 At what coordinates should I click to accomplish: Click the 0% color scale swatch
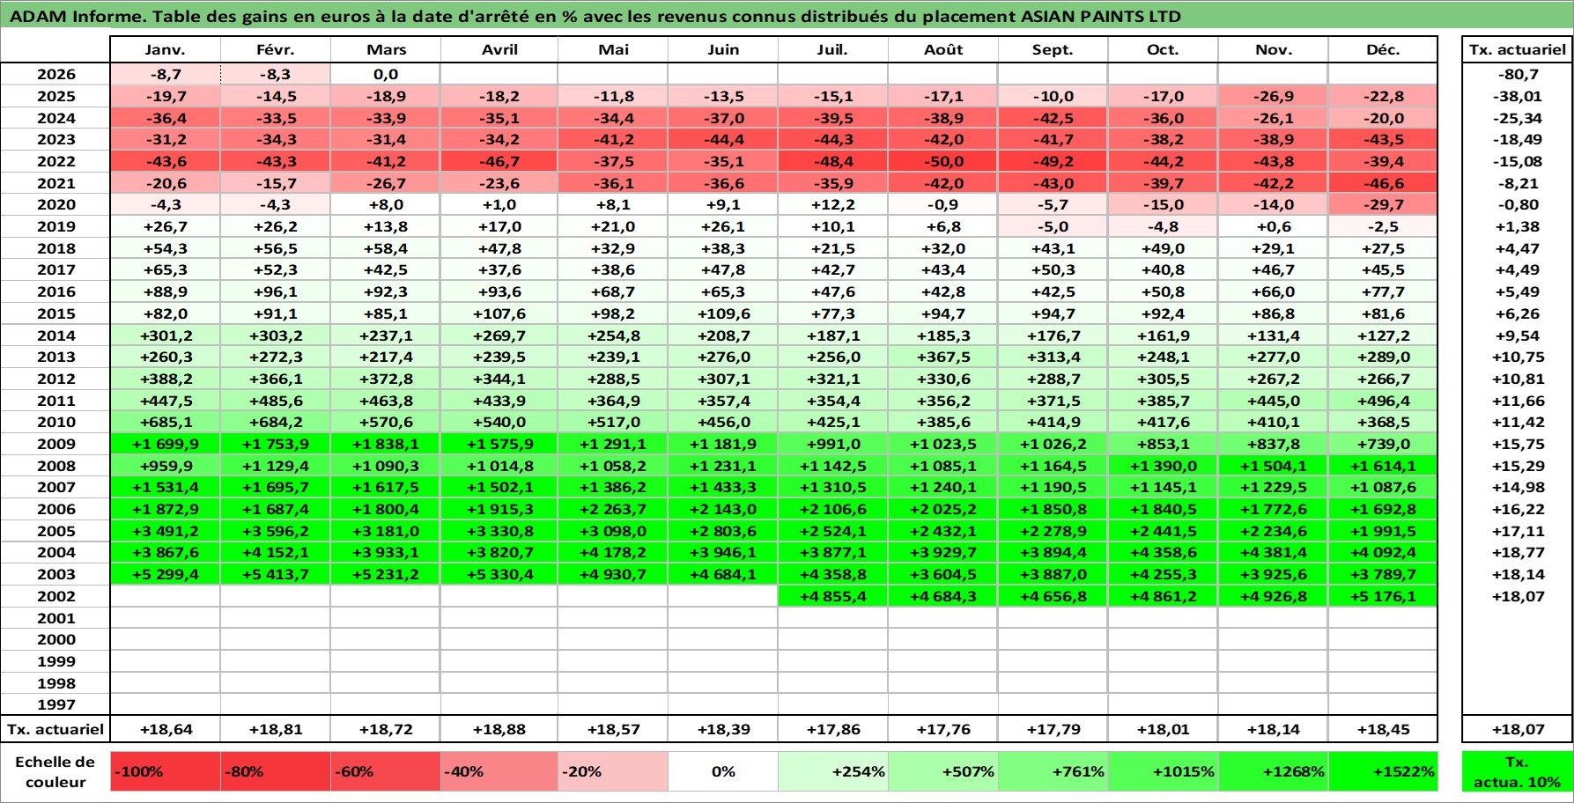[x=723, y=771]
